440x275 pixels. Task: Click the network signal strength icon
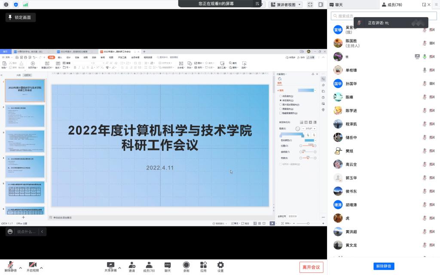25,4
